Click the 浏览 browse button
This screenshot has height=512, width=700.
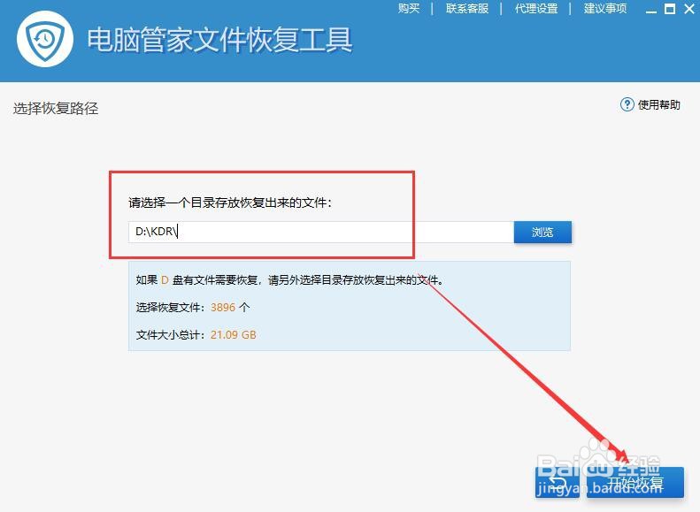tap(542, 232)
